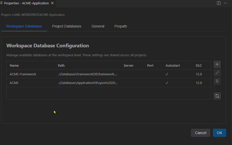Toggle Autostart checkmark for ACME row
The height and width of the screenshot is (145, 232).
[x=167, y=83]
